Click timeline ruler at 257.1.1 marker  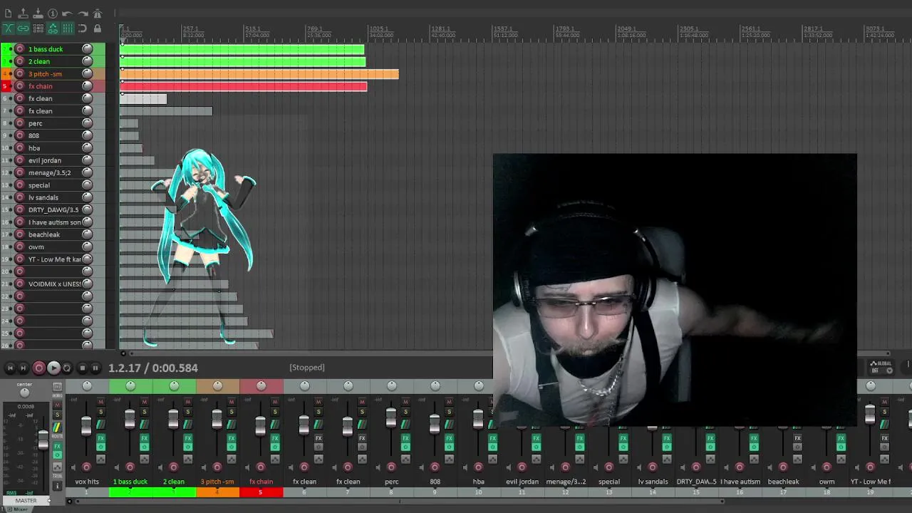pos(191,28)
